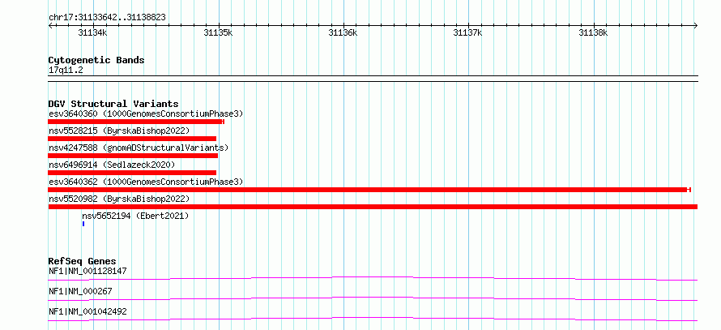Click the esv3640360 structural variant bar
721x330 pixels.
(136, 122)
